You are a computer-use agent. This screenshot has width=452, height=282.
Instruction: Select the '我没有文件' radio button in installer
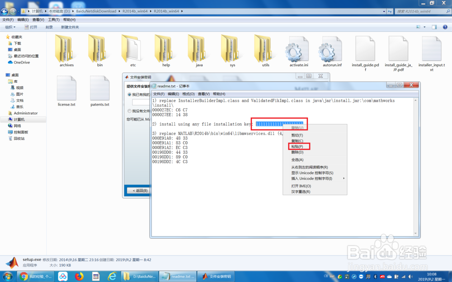coord(129,111)
